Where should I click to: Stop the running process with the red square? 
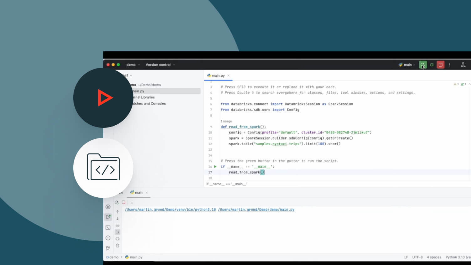pos(440,65)
